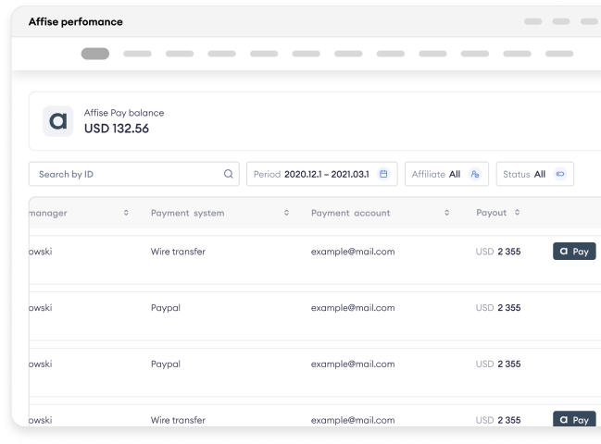Click the Affiliate users icon

click(475, 174)
